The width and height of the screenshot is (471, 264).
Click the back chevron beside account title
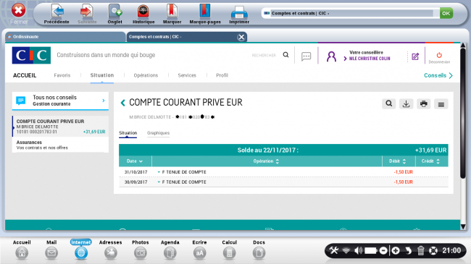click(x=122, y=103)
